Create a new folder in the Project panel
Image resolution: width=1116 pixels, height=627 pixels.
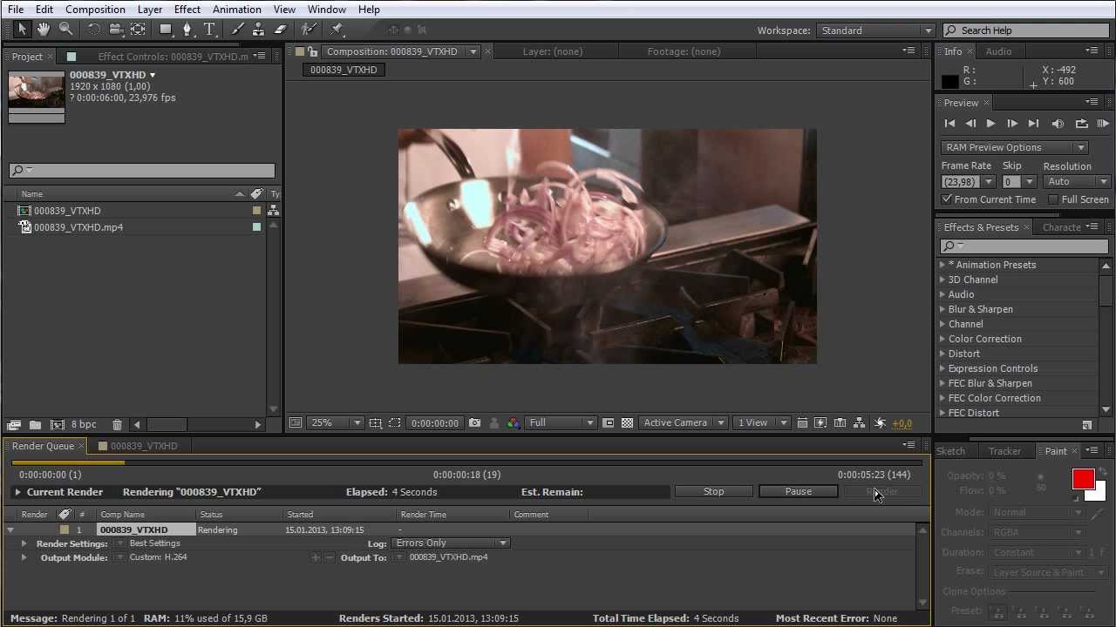pyautogui.click(x=35, y=425)
